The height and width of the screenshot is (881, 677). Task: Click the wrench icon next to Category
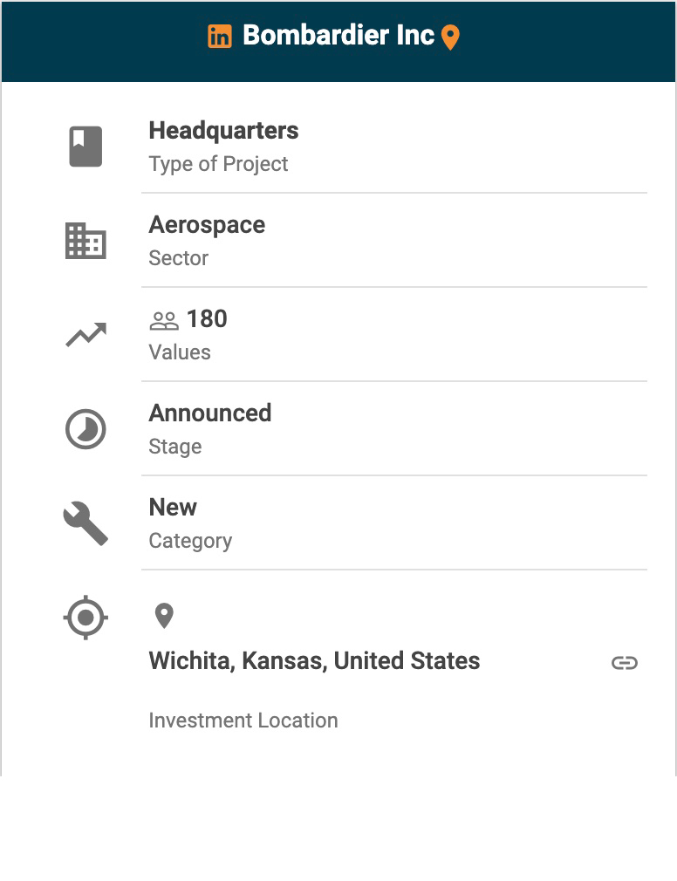[x=85, y=524]
